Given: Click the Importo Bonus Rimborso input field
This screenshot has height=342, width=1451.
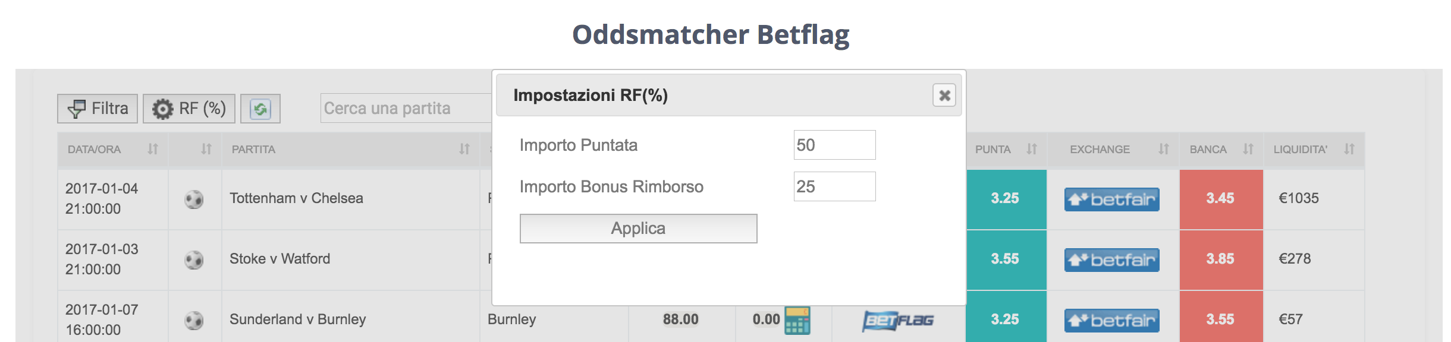Looking at the screenshot, I should pyautogui.click(x=834, y=186).
